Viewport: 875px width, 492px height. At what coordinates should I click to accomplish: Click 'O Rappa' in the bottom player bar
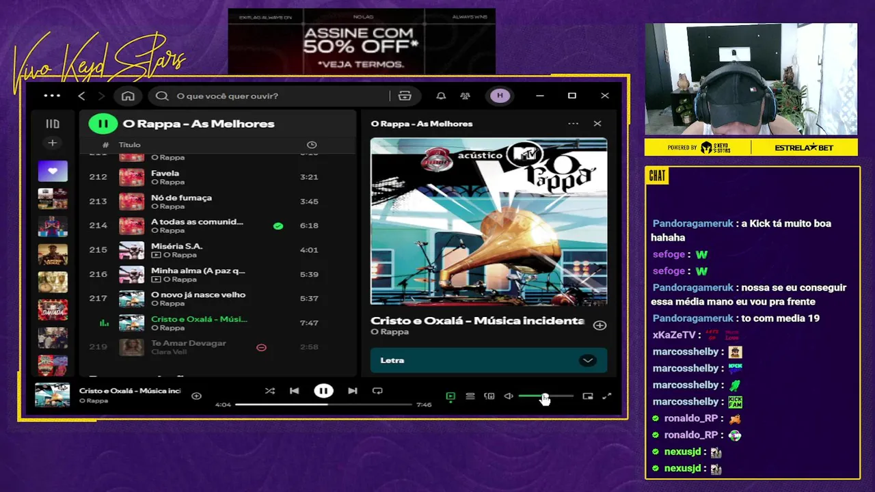(x=94, y=400)
